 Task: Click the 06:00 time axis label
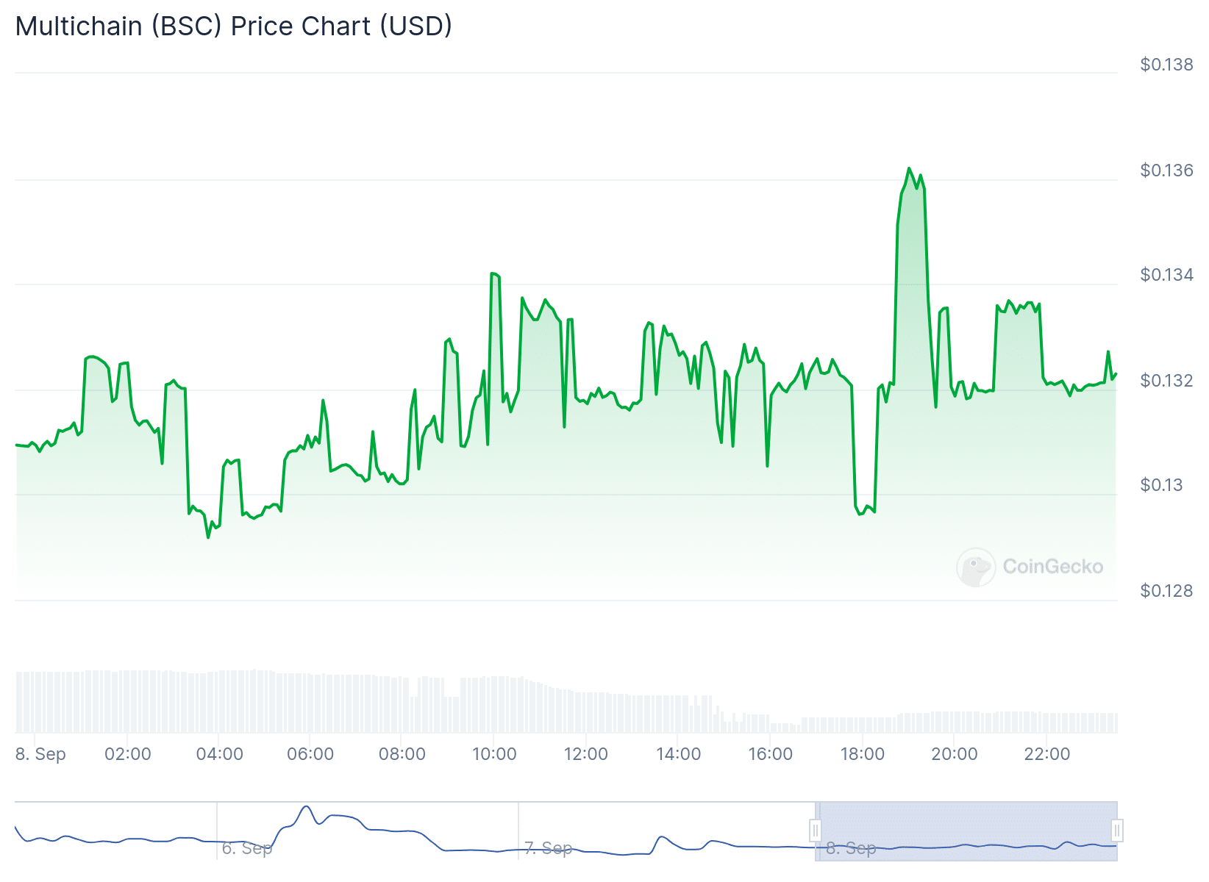[x=310, y=754]
